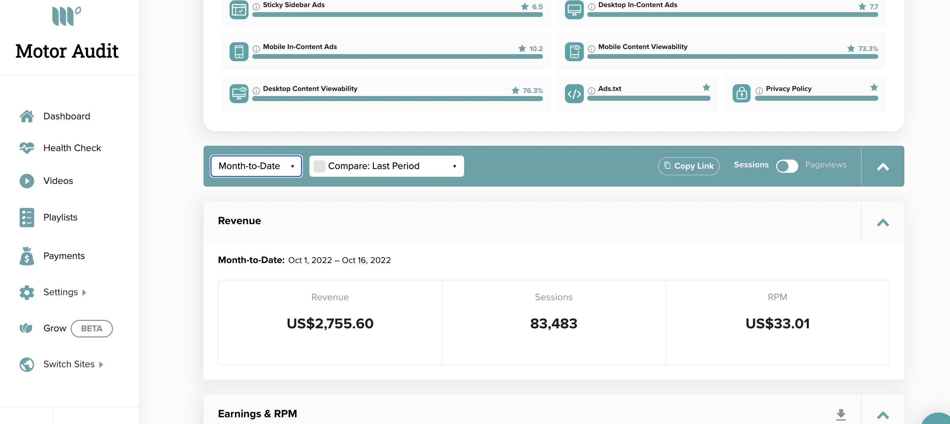
Task: Click info icon beside Desktop Content Viewability
Action: point(256,91)
